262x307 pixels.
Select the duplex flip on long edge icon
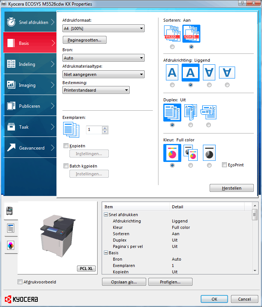191,113
